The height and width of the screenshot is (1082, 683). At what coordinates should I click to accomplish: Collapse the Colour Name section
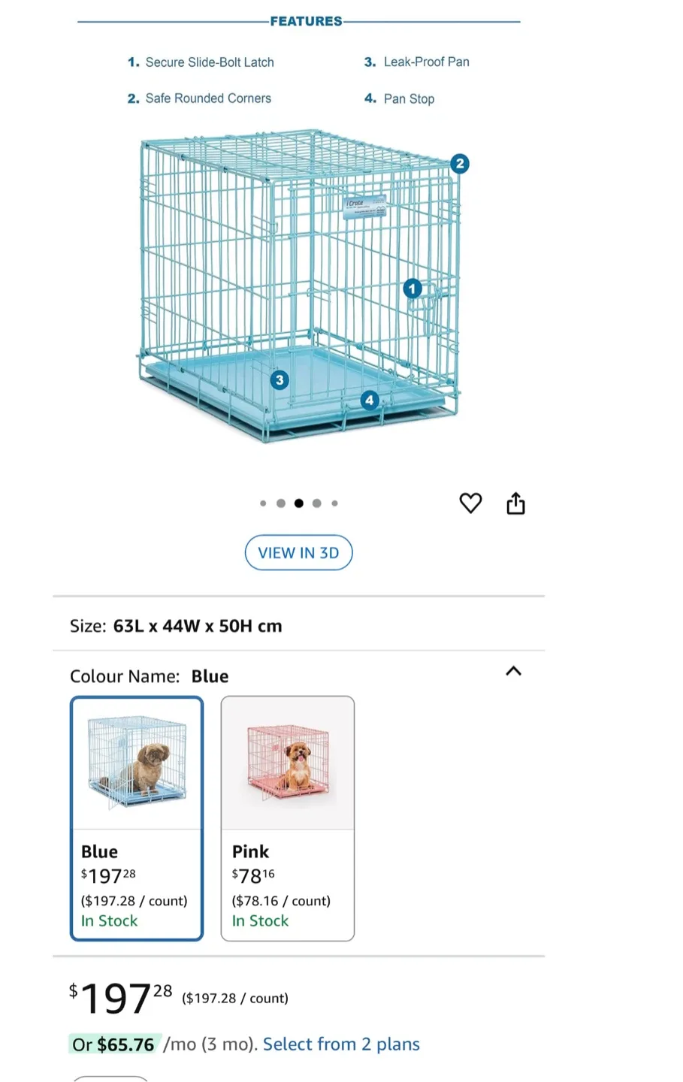513,671
